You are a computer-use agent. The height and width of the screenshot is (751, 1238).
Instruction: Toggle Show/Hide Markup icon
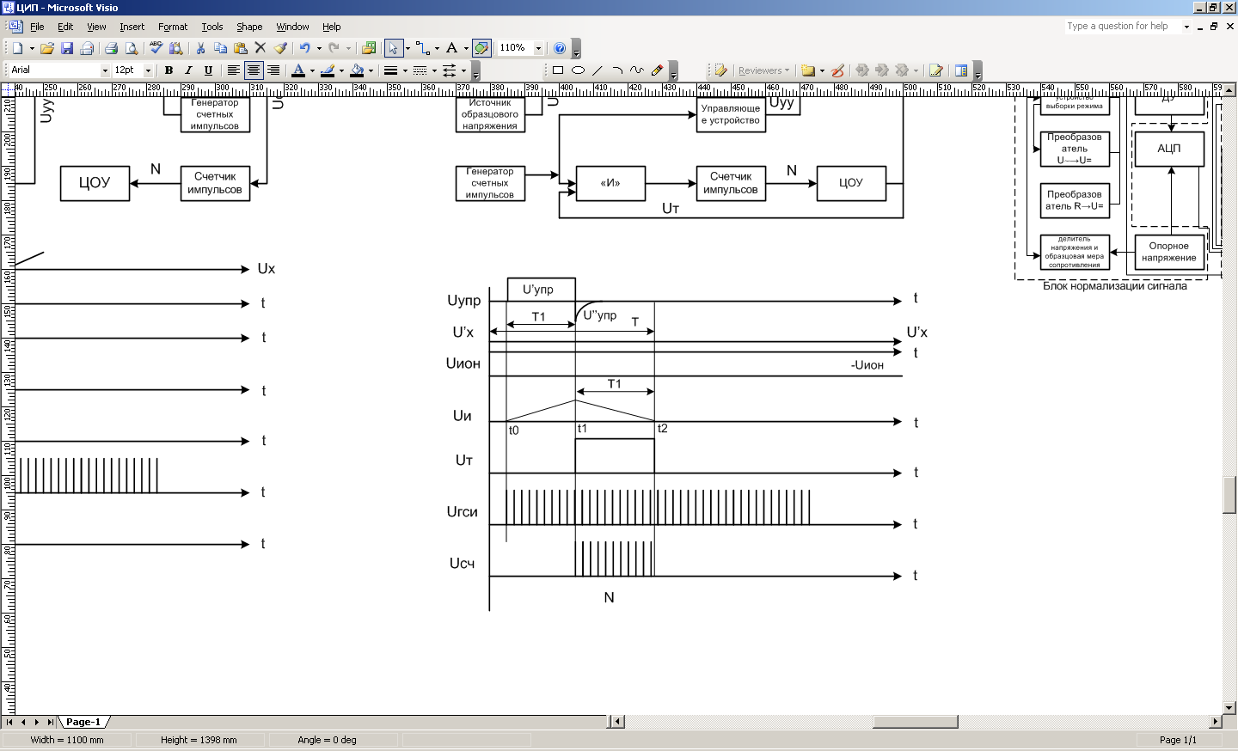721,70
